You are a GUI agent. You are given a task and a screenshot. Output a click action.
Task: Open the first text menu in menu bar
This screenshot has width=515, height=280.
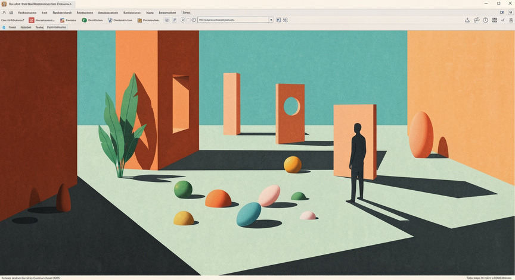tap(27, 12)
